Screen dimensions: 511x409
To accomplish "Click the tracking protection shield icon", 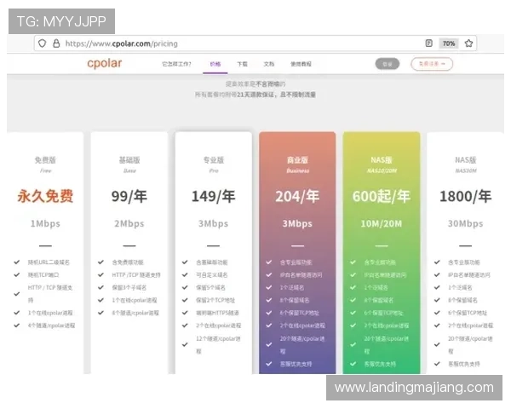I will coord(42,43).
